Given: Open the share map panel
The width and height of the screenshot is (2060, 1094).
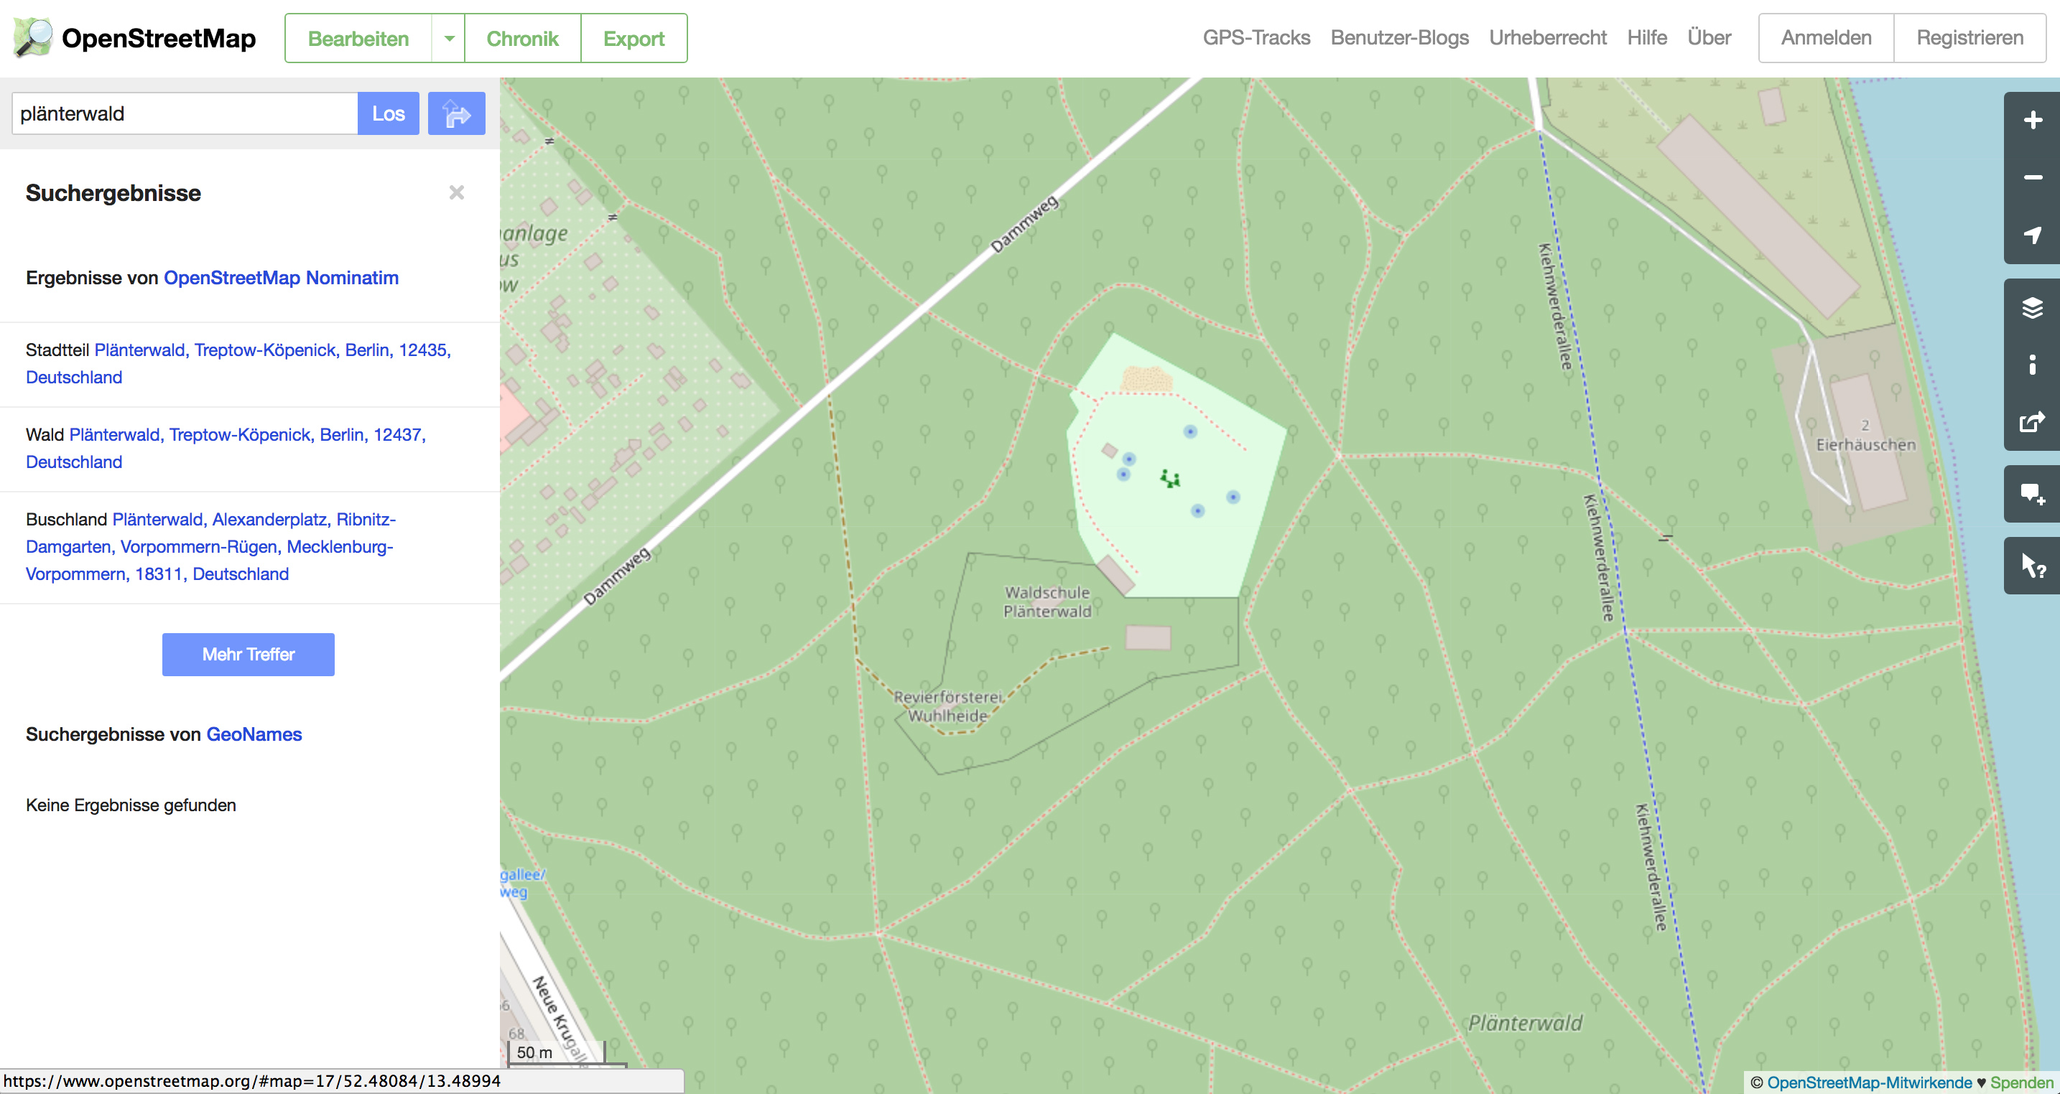Looking at the screenshot, I should tap(2032, 422).
